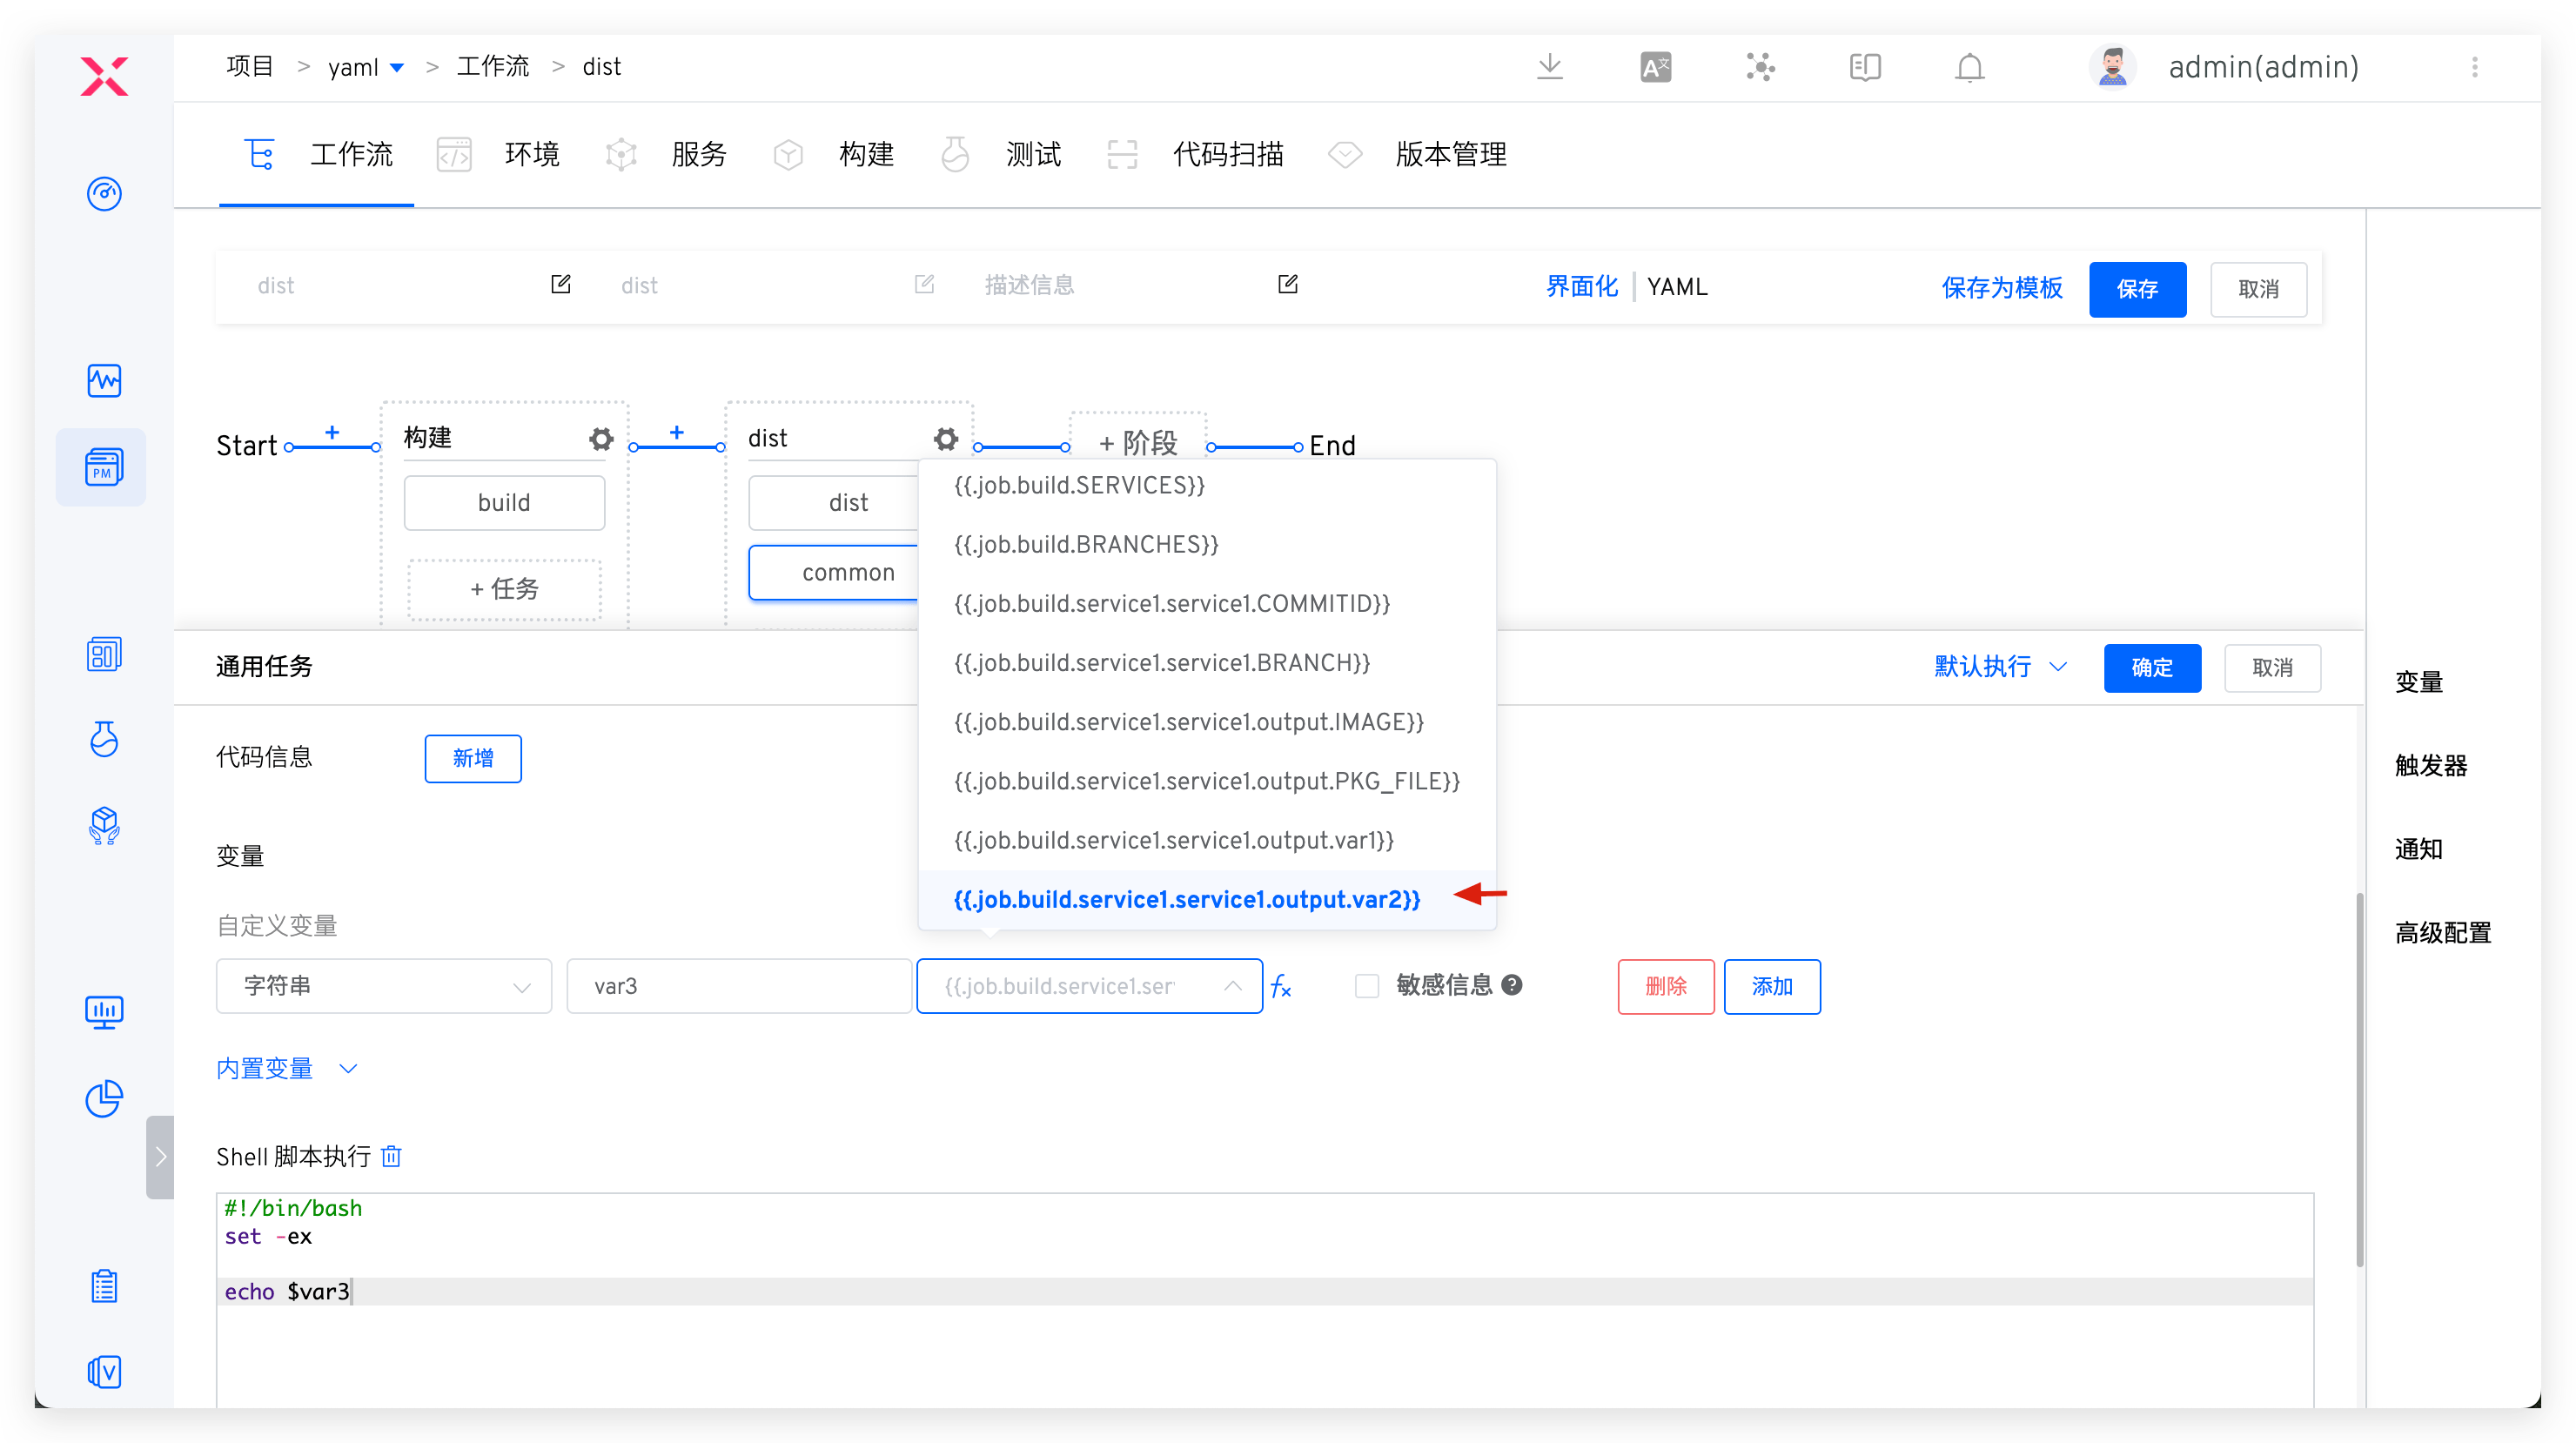
Task: Click gear icon on dist stage
Action: 945,438
